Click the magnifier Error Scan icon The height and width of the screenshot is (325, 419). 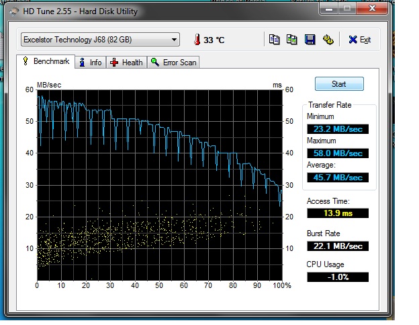[154, 62]
